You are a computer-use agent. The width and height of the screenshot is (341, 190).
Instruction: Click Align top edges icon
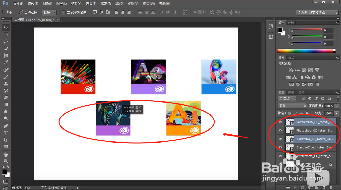(95, 12)
